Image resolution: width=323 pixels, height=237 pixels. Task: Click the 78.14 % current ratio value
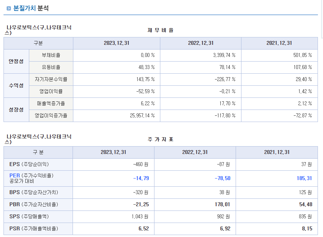tap(227, 67)
